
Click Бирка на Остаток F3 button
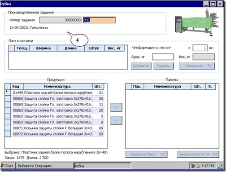click(198, 154)
